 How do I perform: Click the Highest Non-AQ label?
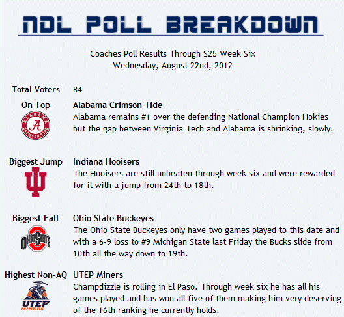tap(36, 275)
